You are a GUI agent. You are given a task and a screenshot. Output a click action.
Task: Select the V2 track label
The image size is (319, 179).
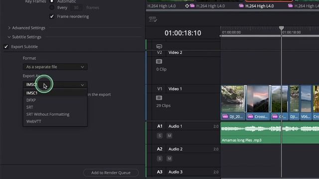159,53
